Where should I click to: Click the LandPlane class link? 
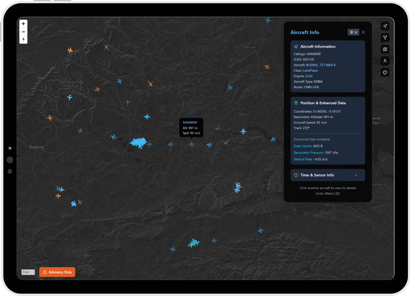tap(310, 71)
